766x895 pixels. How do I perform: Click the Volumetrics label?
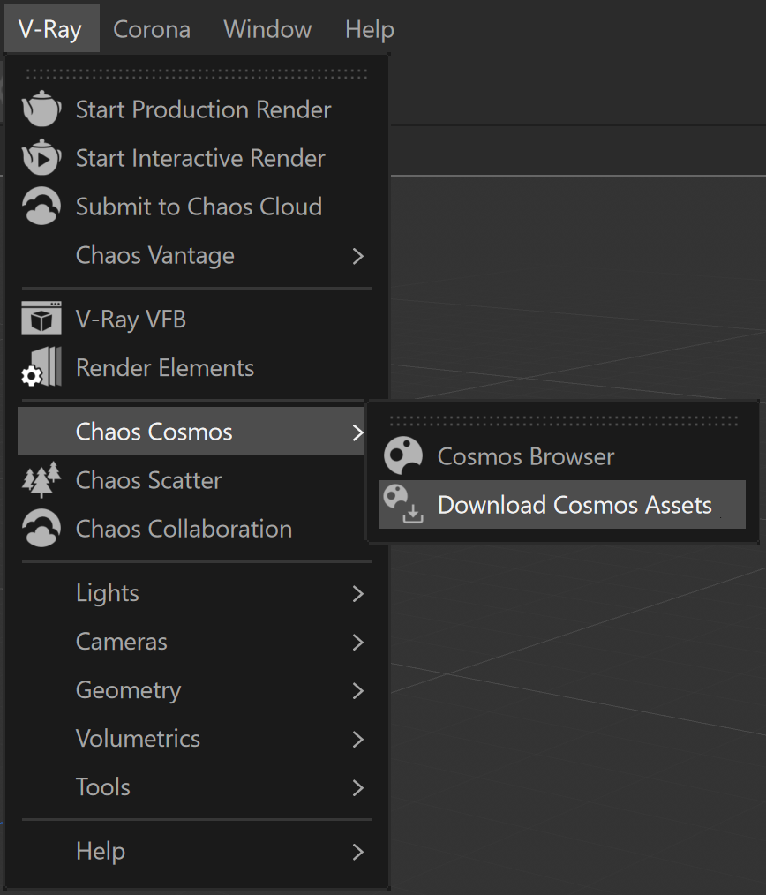click(x=139, y=739)
